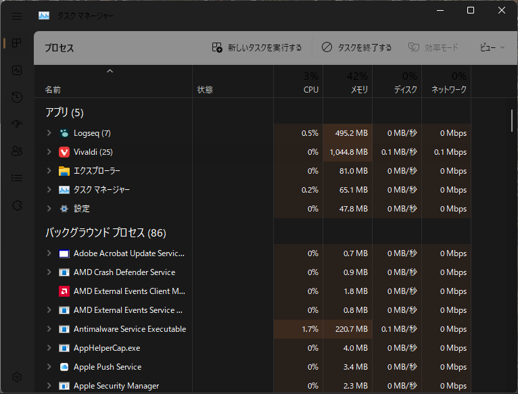Sort by the メモリ column header
The image size is (518, 394).
point(348,82)
